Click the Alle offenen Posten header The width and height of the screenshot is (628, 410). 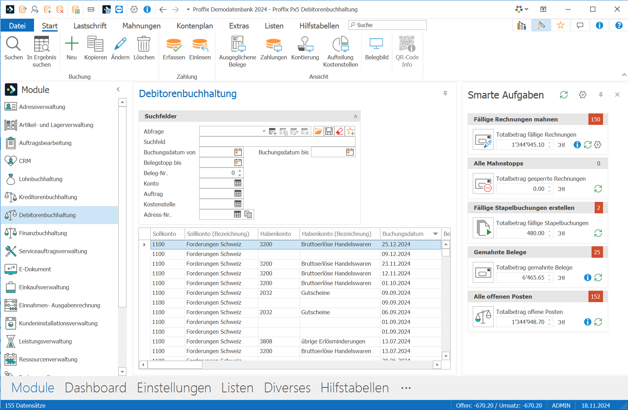click(537, 297)
